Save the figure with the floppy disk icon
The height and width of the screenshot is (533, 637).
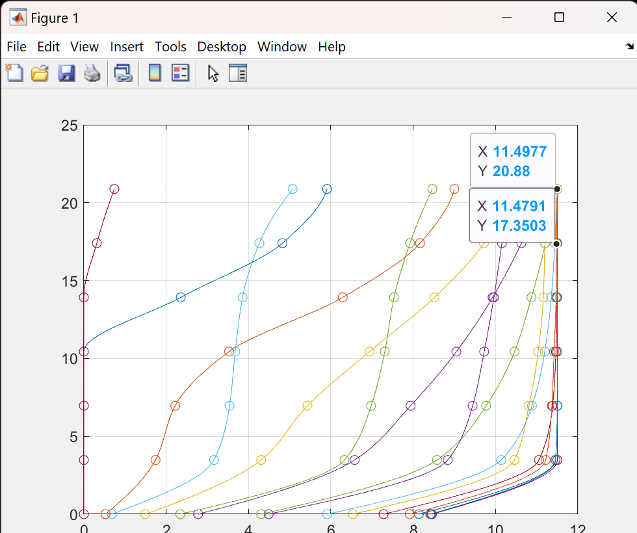tap(66, 73)
